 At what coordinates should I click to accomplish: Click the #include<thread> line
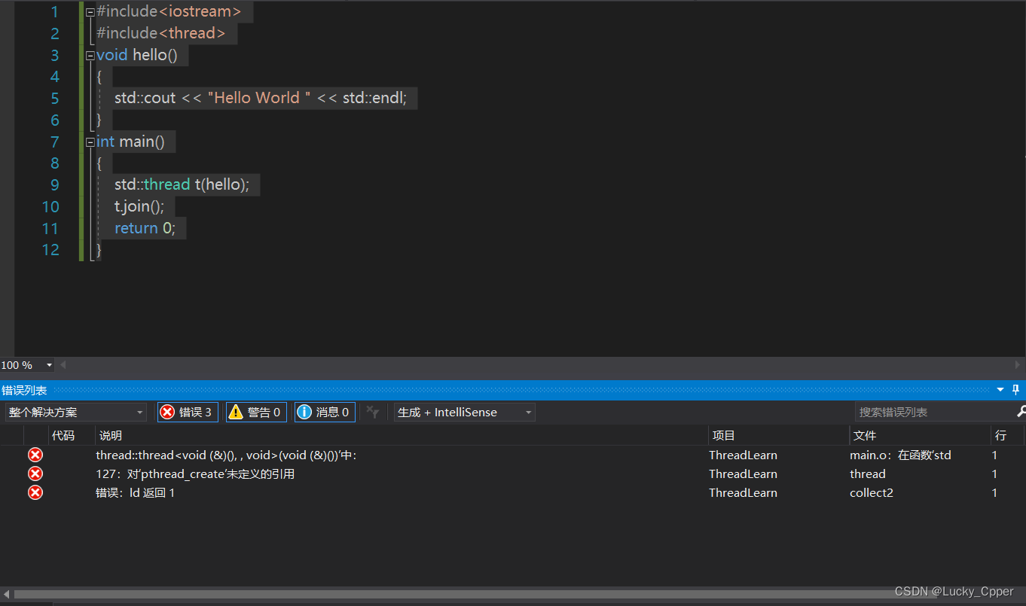click(x=161, y=33)
